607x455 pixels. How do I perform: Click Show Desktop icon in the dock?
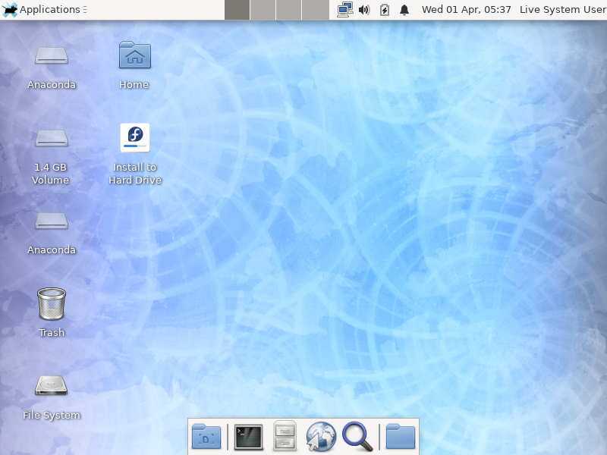click(x=206, y=437)
